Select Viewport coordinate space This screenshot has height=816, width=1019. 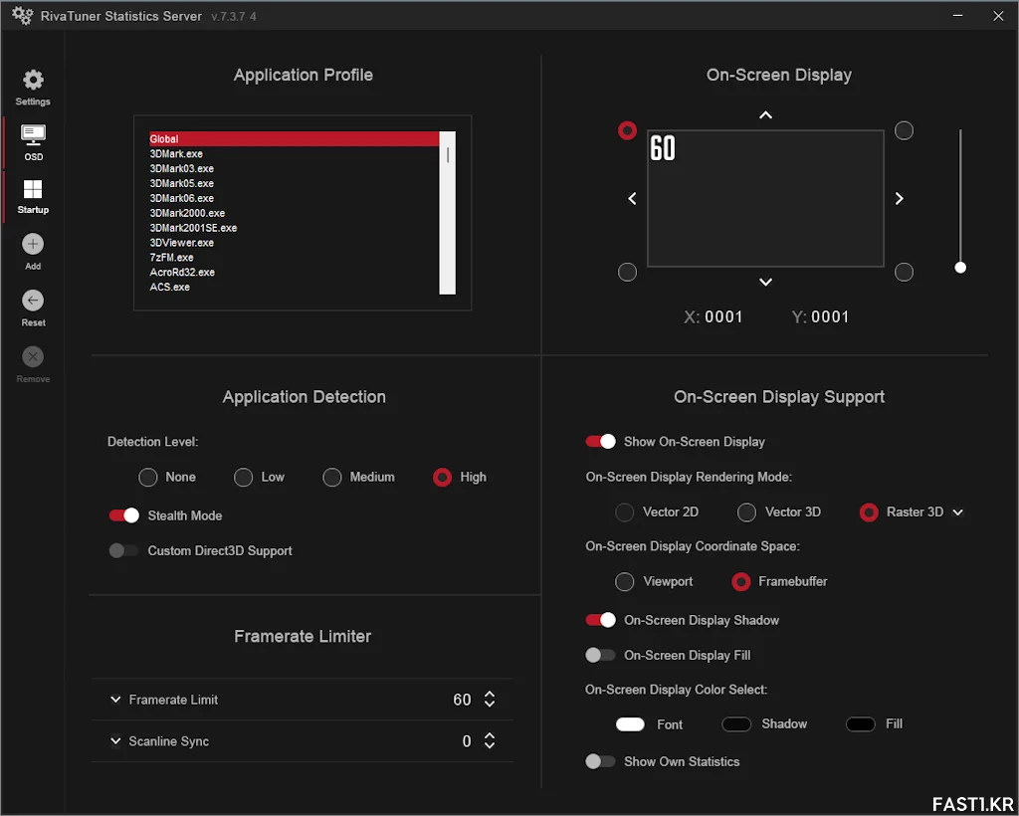tap(625, 581)
